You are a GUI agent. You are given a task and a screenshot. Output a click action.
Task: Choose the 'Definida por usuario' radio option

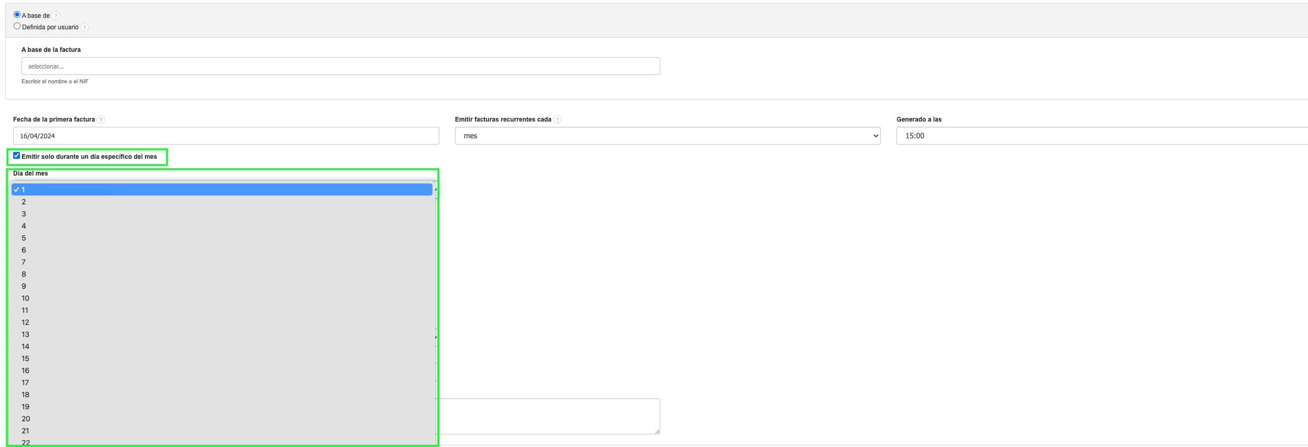(17, 26)
